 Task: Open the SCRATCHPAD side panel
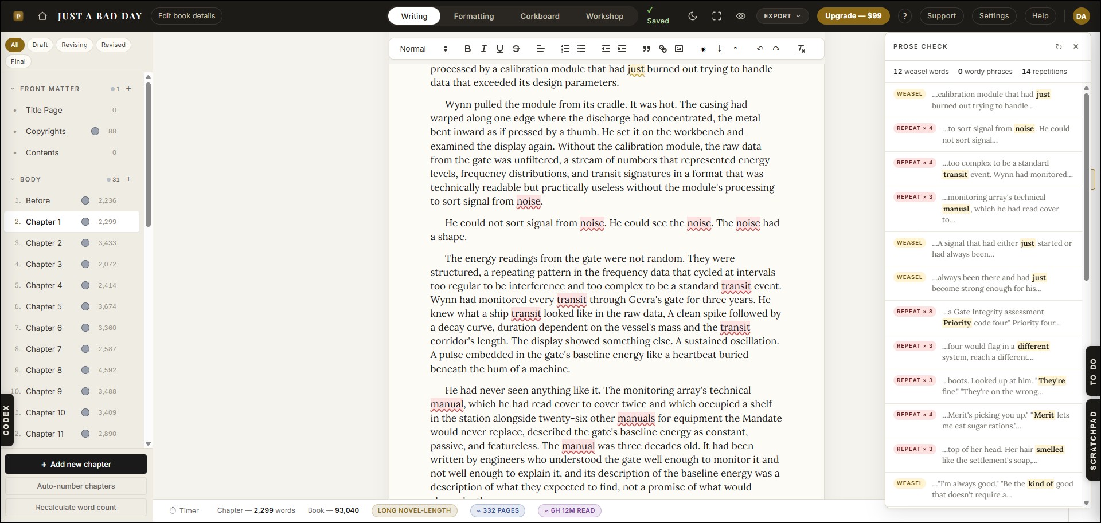(x=1093, y=440)
